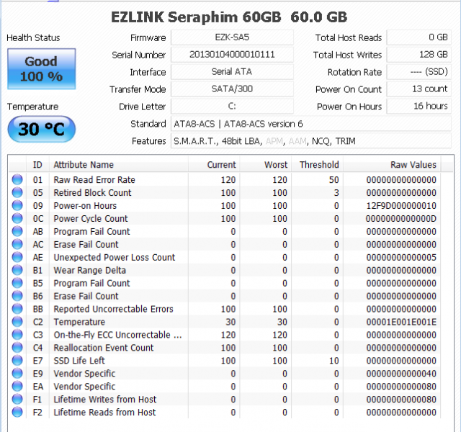461x432 pixels.
Task: Click the Threshold column header
Action: click(317, 165)
